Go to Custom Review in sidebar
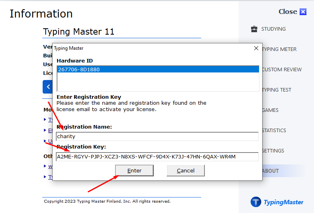This screenshot has width=314, height=213. coord(282,70)
